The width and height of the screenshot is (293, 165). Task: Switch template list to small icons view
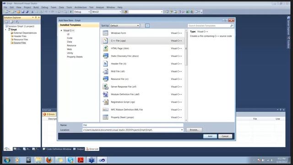coord(143,26)
